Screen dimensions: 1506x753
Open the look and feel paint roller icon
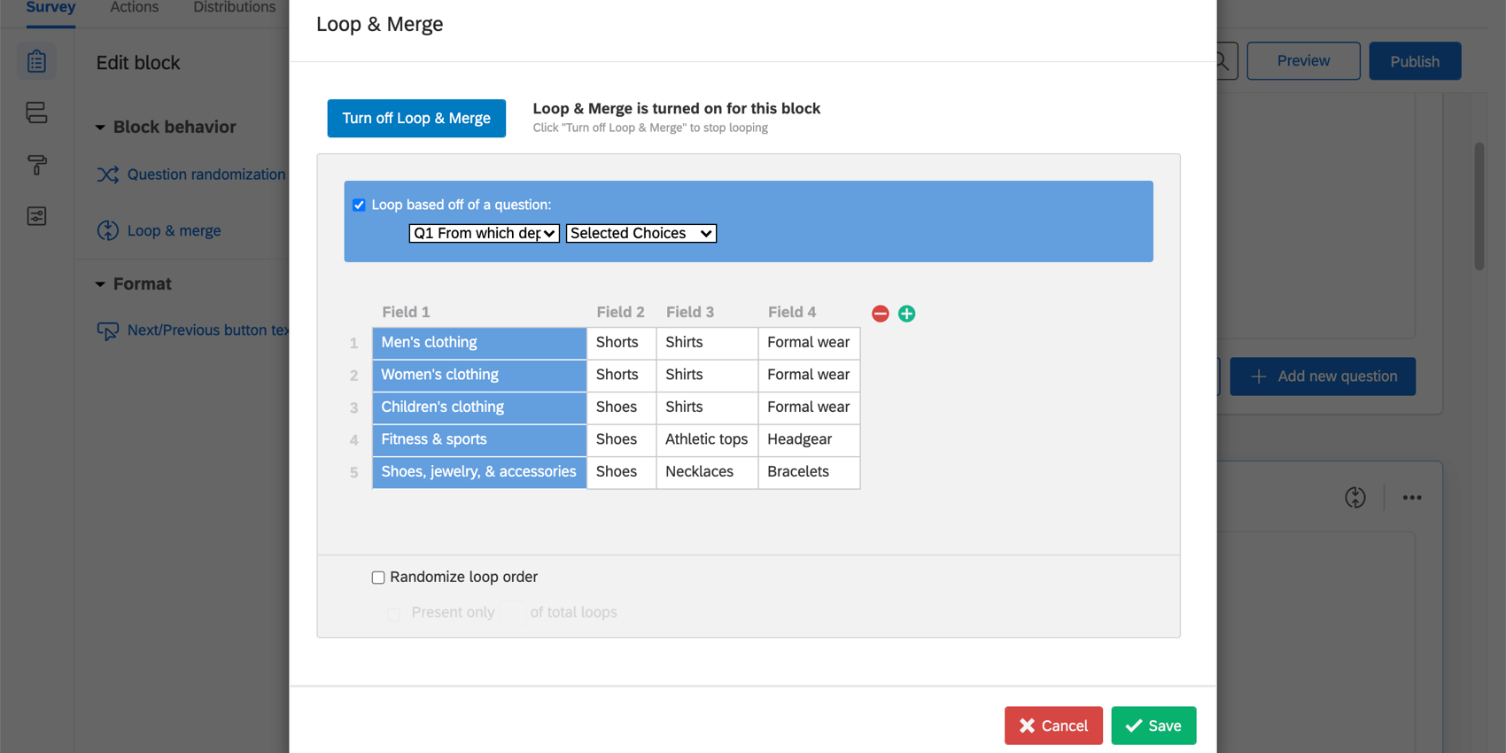[x=36, y=165]
